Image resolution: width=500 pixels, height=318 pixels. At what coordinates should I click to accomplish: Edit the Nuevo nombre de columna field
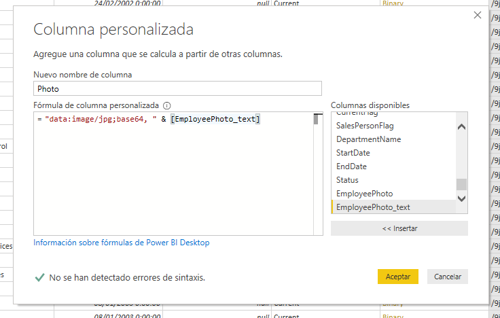[x=177, y=88]
